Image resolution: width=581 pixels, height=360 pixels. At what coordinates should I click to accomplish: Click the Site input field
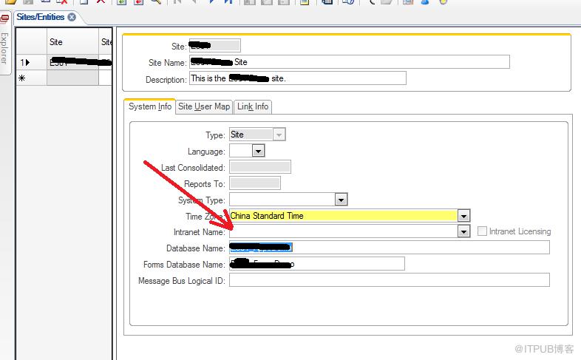(x=215, y=46)
